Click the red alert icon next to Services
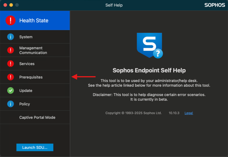This screenshot has width=228, height=157. tap(11, 64)
